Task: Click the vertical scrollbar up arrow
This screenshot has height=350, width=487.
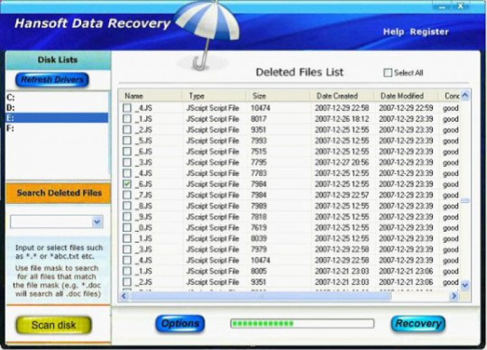Action: click(465, 95)
